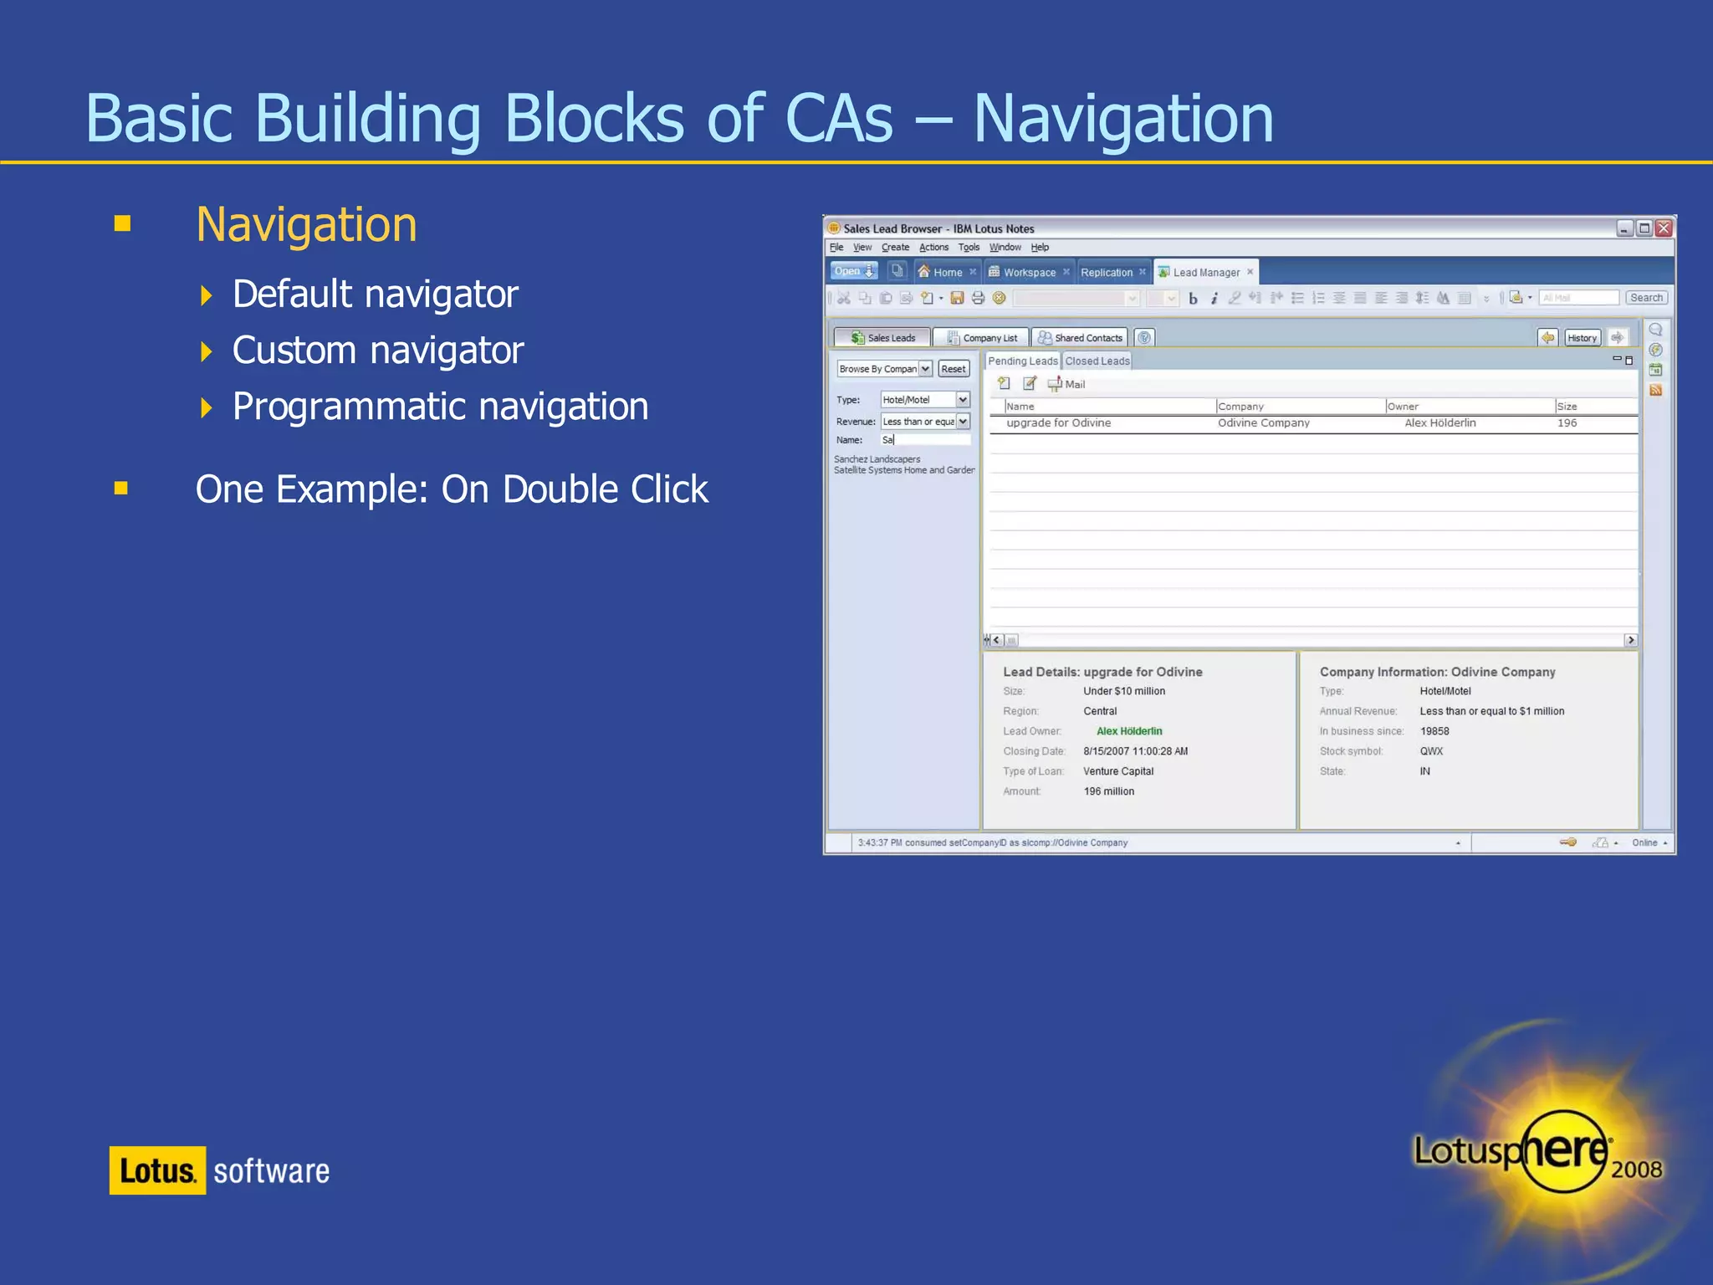Switch to the Closed Leads tab
Viewport: 1713px width, 1285px height.
(1097, 361)
